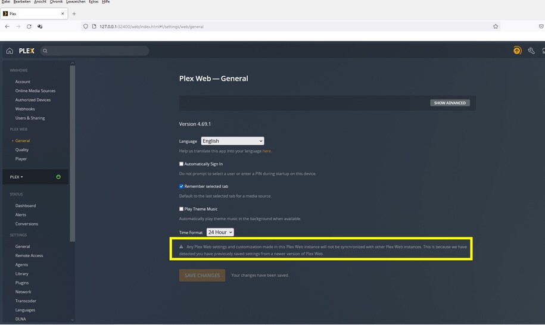Click the page info icon in address bar

[94, 26]
